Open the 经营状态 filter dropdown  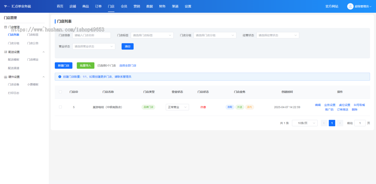click(x=278, y=35)
